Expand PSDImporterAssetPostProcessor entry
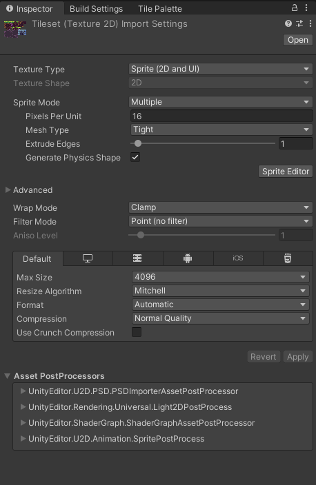Viewport: 316px width, 485px height. point(23,391)
